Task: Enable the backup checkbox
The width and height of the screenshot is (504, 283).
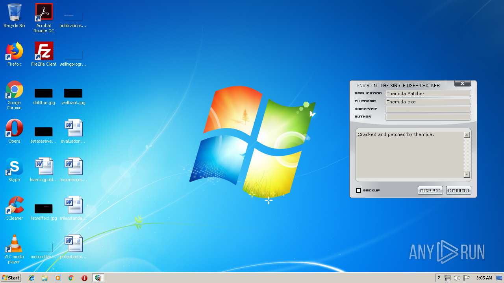Action: pyautogui.click(x=358, y=190)
